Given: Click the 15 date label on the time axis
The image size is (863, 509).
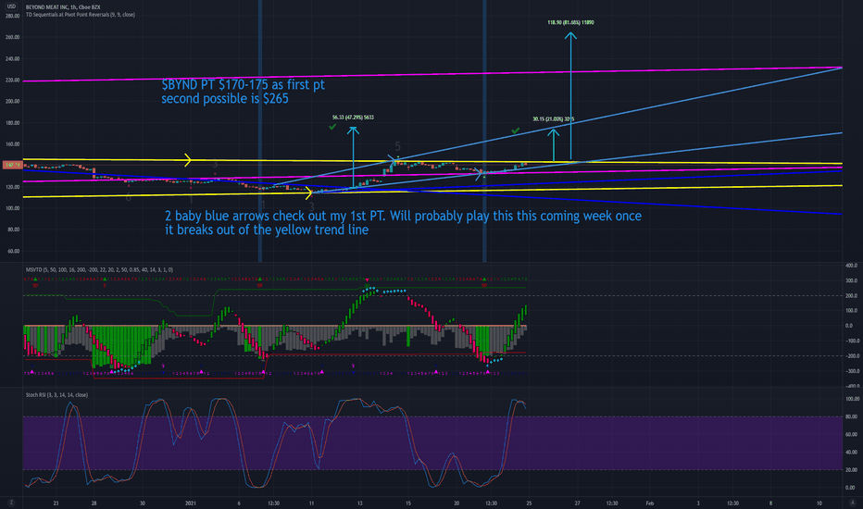Looking at the screenshot, I should tap(407, 503).
